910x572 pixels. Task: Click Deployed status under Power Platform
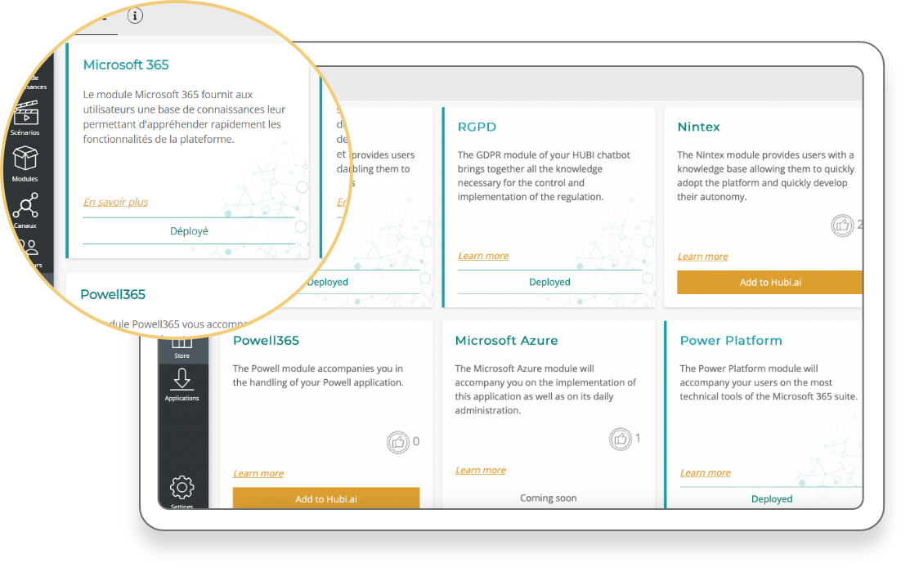(x=771, y=498)
